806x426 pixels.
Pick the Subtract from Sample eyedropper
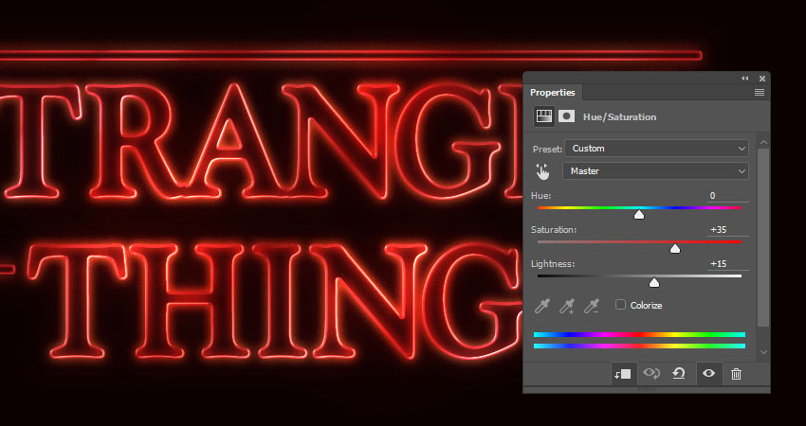click(x=592, y=306)
